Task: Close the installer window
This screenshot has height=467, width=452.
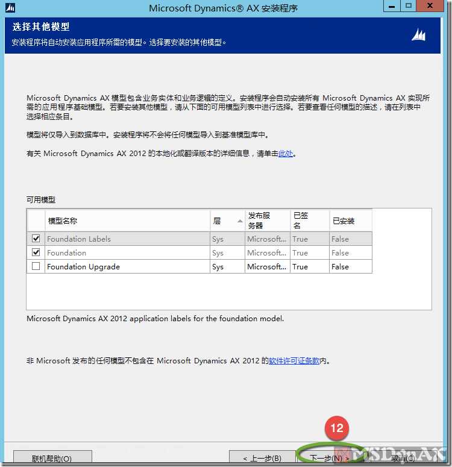Action: click(430, 6)
